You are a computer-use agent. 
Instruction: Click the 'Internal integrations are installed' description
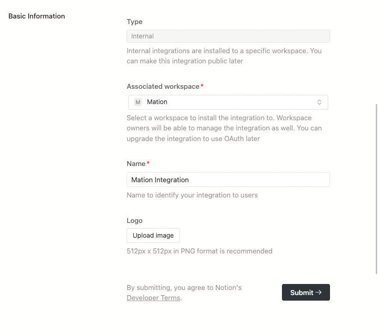tap(224, 56)
